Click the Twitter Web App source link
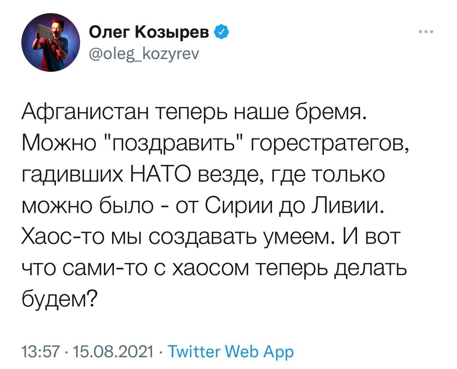Viewport: 457px width, 369px height. pyautogui.click(x=230, y=351)
